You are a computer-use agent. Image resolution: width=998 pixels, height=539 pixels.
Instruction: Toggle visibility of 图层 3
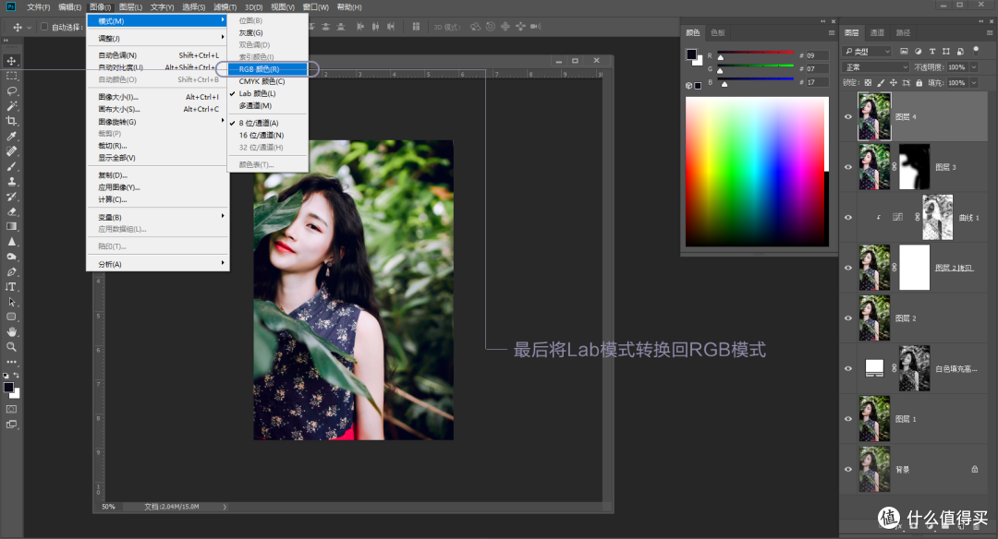[x=848, y=166]
